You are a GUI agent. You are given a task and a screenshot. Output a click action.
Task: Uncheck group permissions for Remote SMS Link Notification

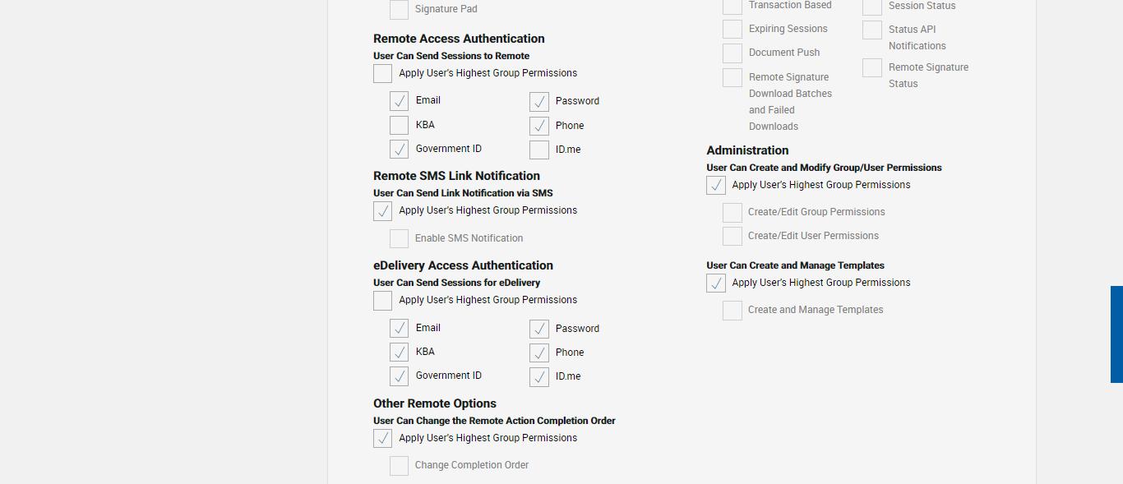tap(383, 211)
